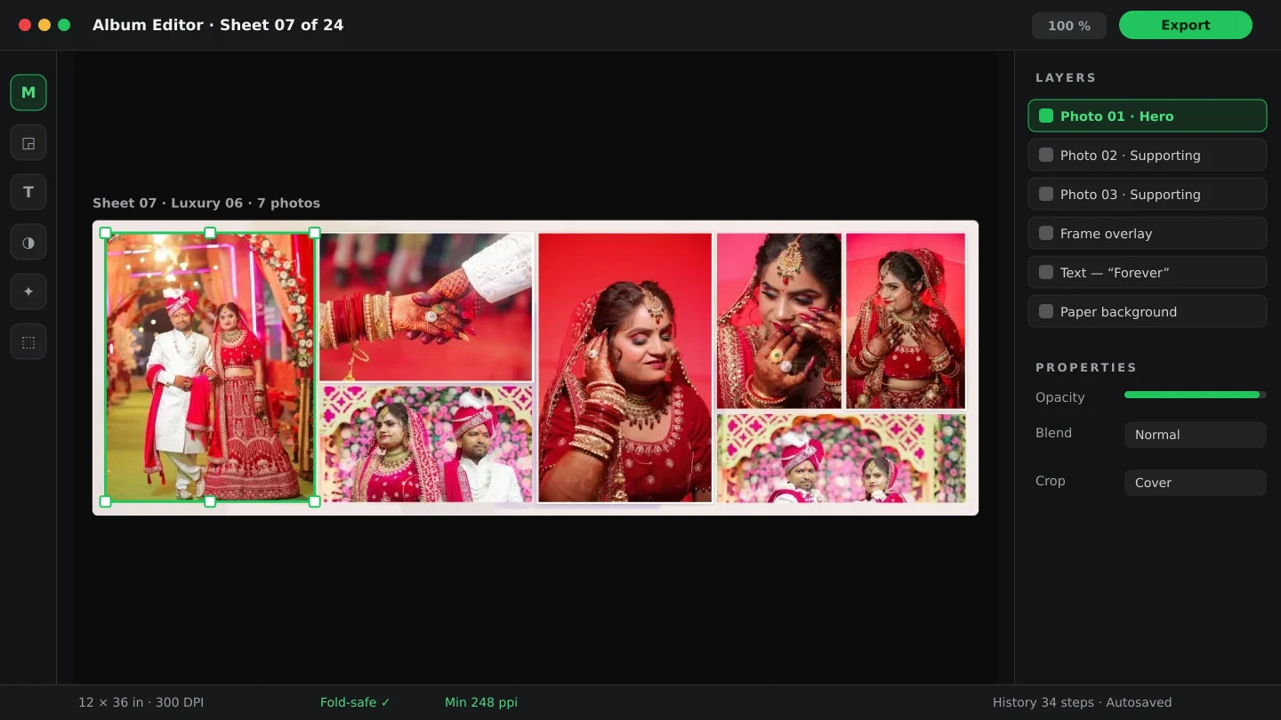Select the sparkle effects tool
1281x720 pixels.
[28, 292]
